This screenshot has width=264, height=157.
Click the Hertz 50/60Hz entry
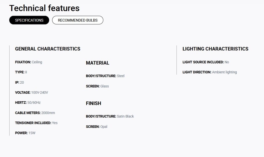tap(28, 103)
